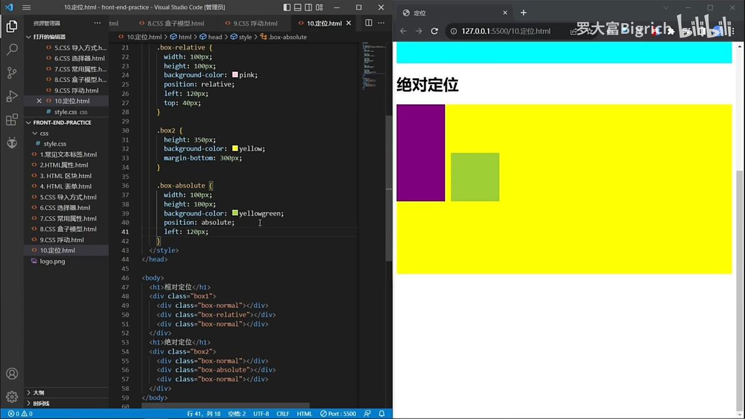Open a new browser tab

[x=523, y=13]
